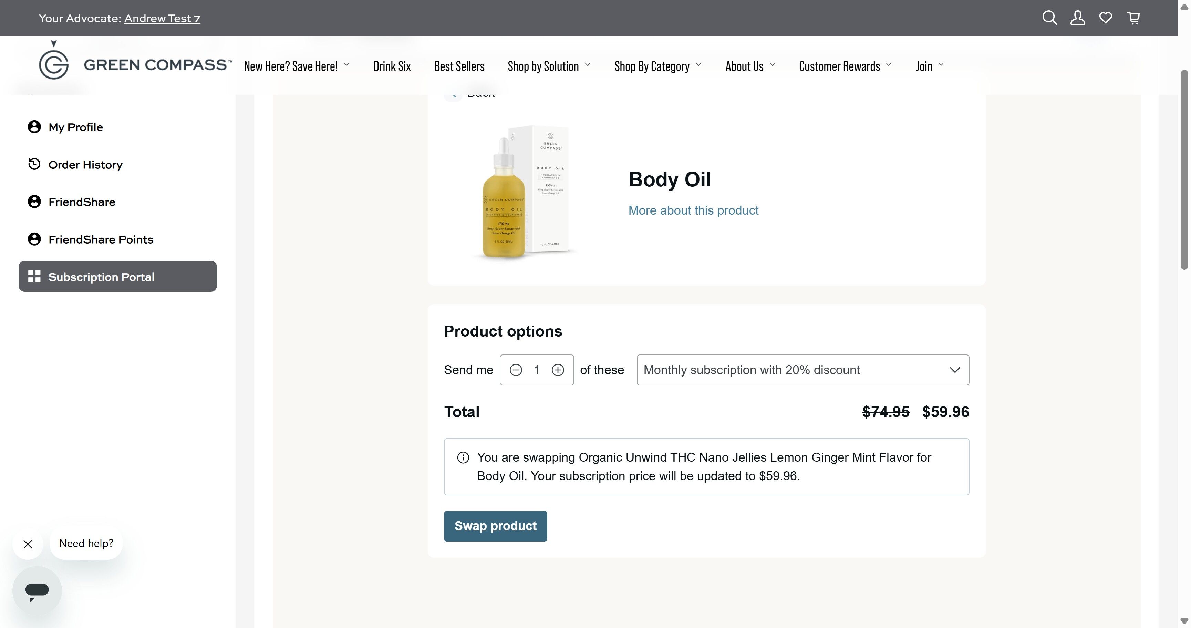Expand the New Here? Save Here! menu
Image resolution: width=1191 pixels, height=628 pixels.
[296, 66]
